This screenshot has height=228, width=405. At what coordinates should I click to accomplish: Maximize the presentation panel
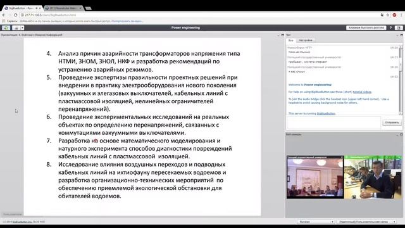282,35
